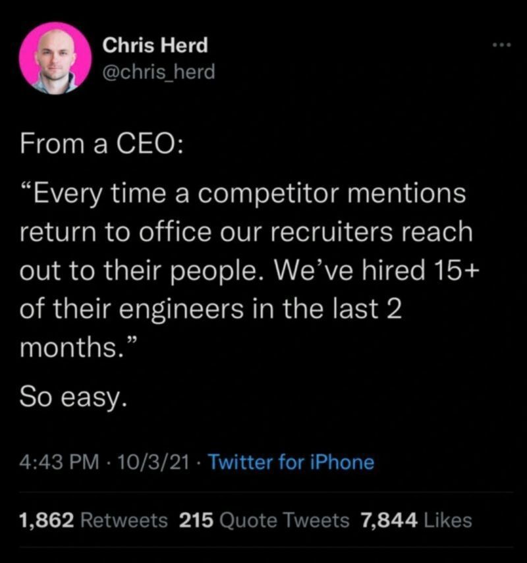Show the 7,844 Likes list
The image size is (527, 563).
(416, 520)
